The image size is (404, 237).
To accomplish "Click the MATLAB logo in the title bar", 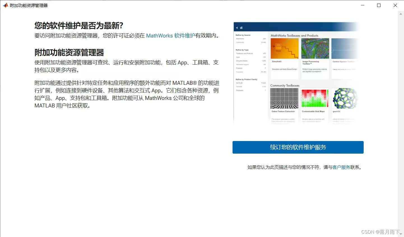I will point(5,5).
